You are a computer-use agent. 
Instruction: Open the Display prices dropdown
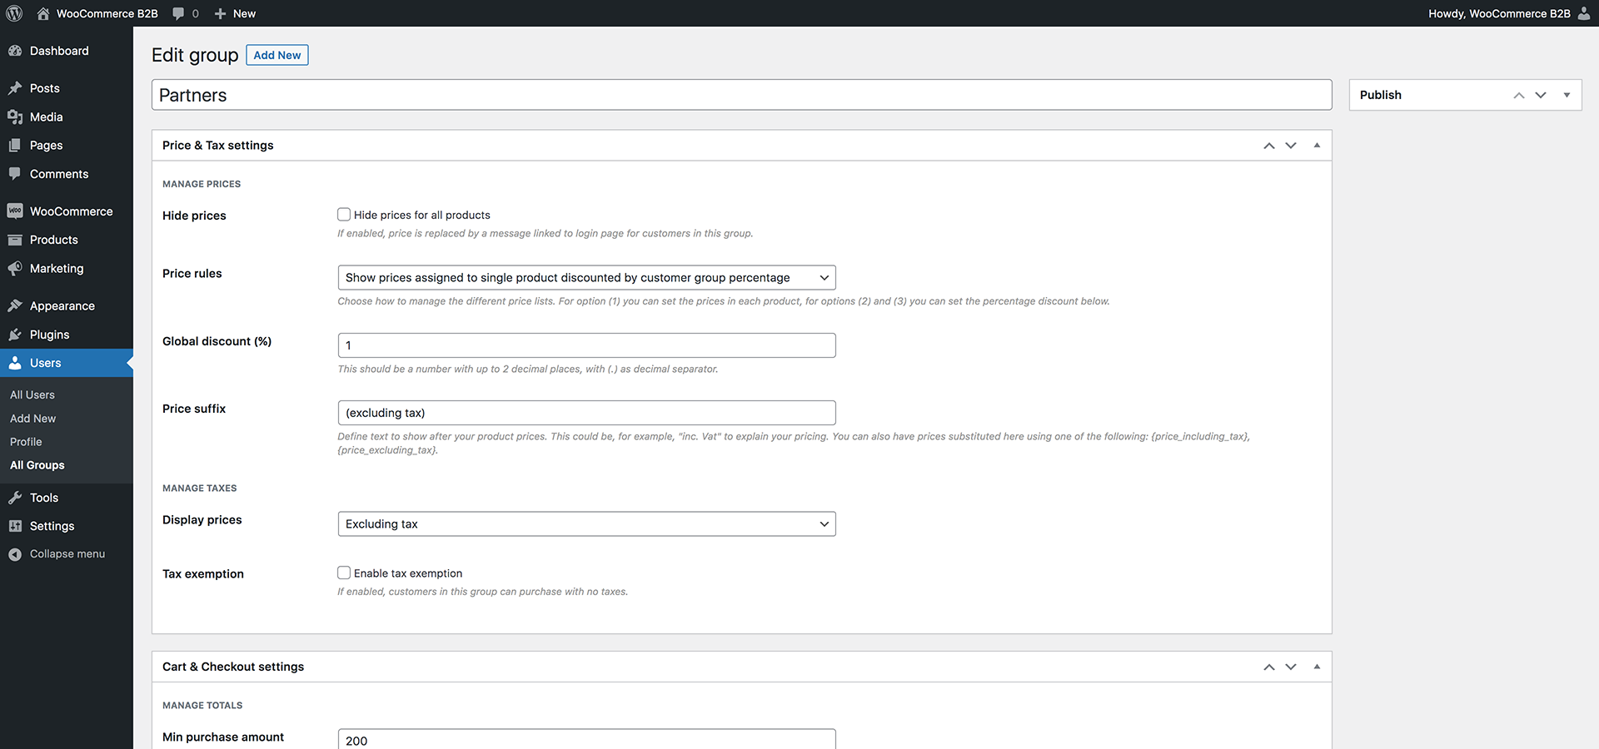586,524
